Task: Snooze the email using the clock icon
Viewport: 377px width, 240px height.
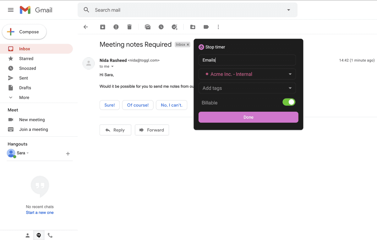Action: pos(161,27)
